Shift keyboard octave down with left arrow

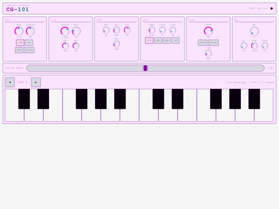[10, 82]
